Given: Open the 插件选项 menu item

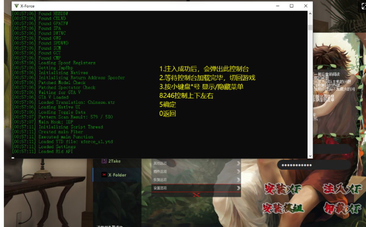Looking at the screenshot, I should [x=196, y=172].
